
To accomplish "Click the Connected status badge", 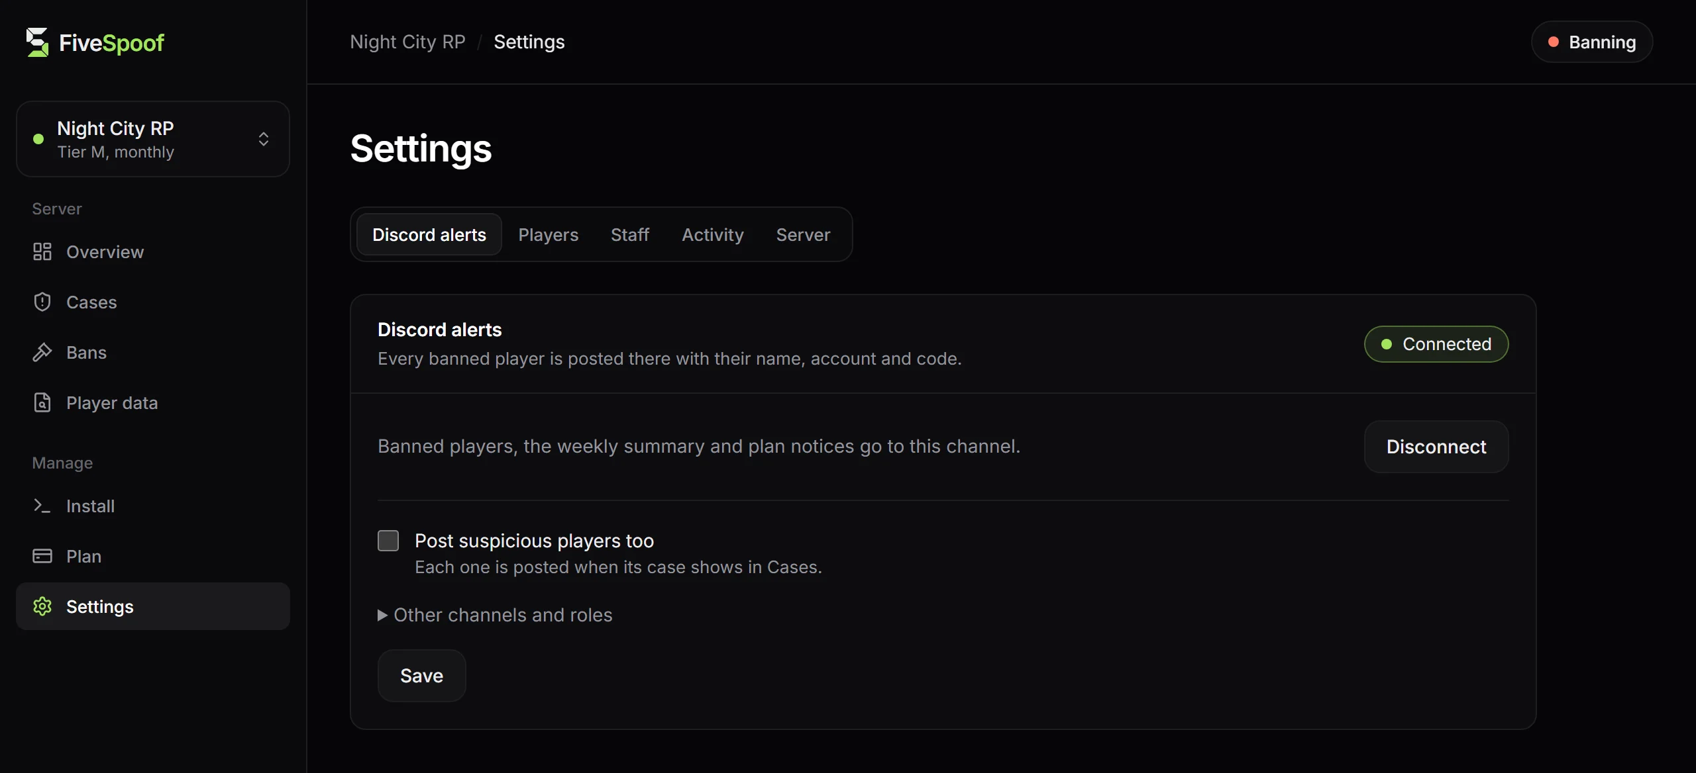I will point(1436,344).
